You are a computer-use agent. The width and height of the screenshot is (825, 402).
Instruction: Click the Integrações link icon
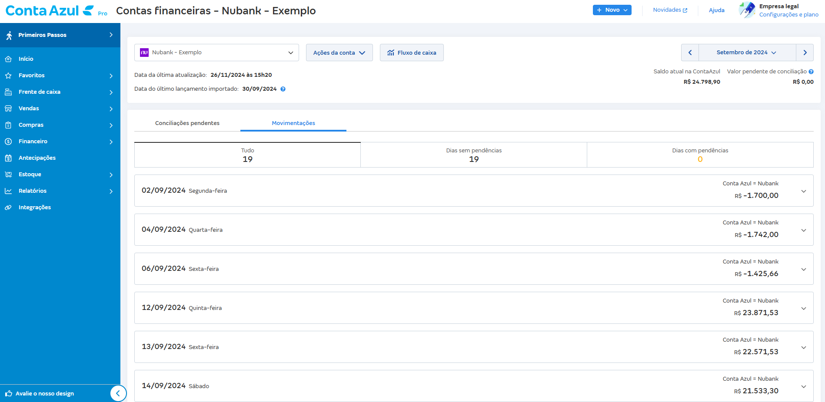click(x=8, y=208)
